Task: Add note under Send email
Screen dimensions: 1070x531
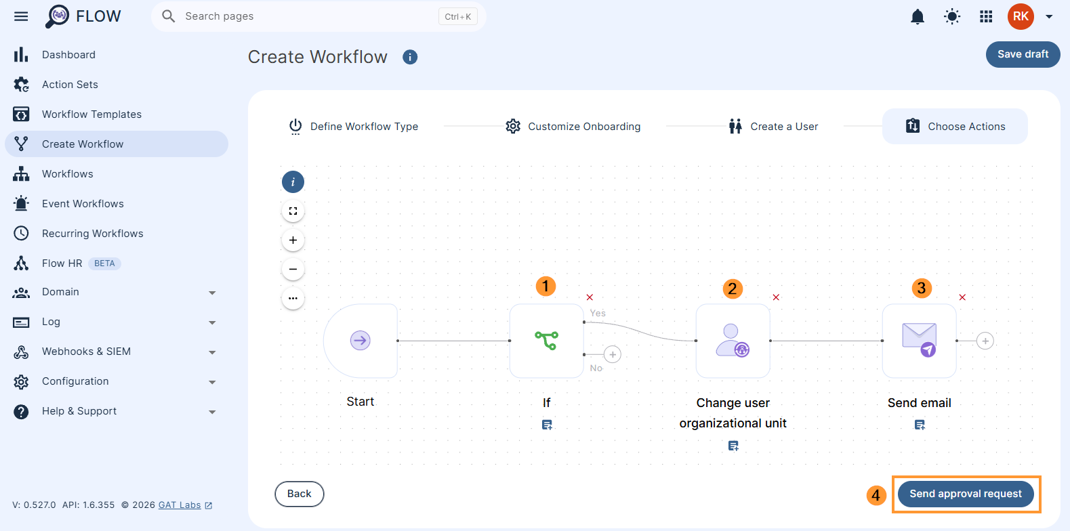Action: (x=920, y=425)
